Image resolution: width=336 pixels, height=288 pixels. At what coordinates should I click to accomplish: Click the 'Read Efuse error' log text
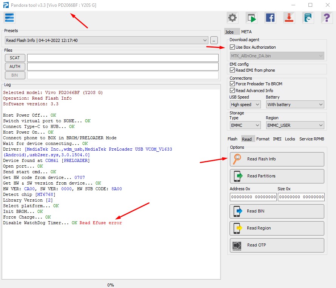pos(100,223)
